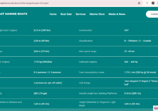Select Overall Length incl. Bathing Platforms label

tap(98, 93)
